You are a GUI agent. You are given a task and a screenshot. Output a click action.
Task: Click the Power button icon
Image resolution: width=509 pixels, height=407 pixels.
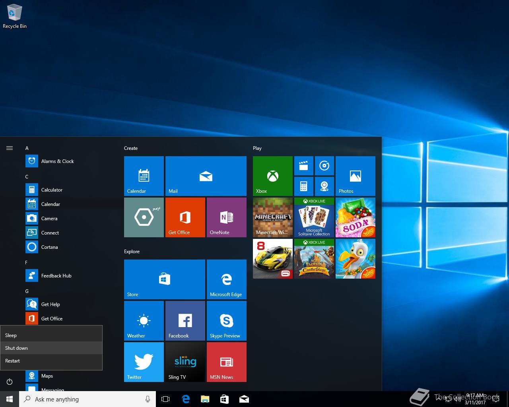tap(10, 382)
